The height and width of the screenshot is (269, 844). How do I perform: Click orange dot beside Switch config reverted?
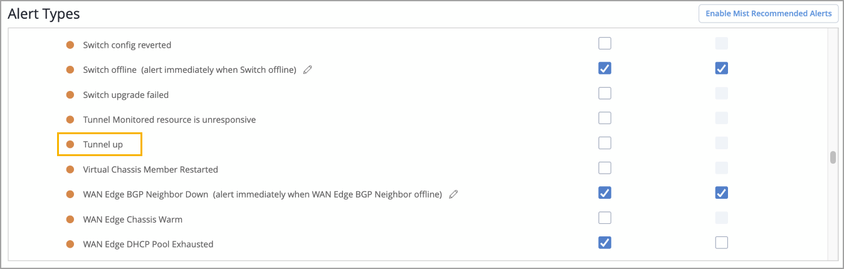70,45
